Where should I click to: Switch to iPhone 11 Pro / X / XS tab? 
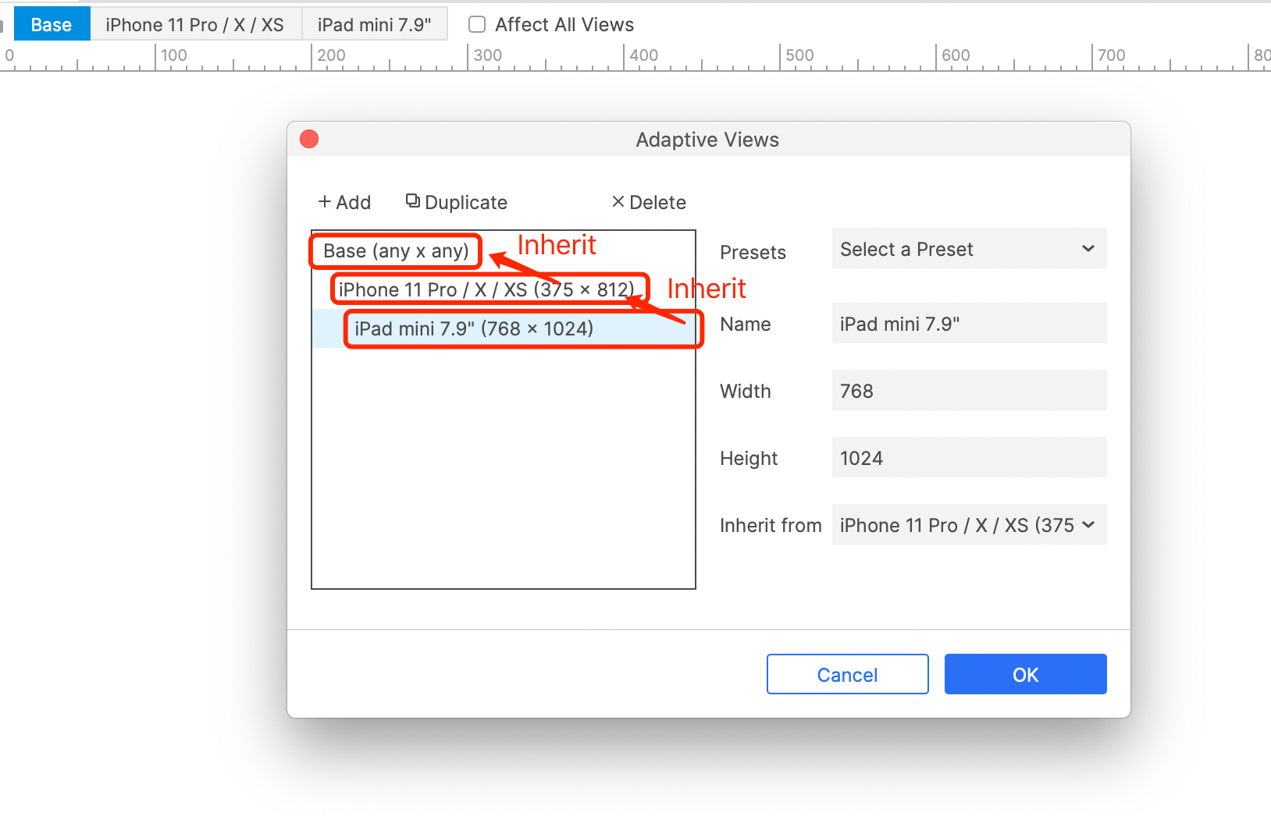pos(195,24)
